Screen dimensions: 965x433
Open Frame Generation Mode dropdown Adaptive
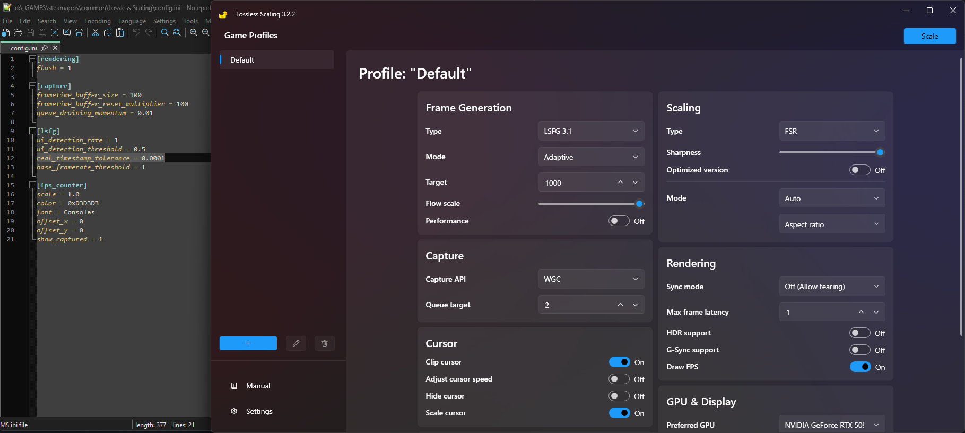591,157
